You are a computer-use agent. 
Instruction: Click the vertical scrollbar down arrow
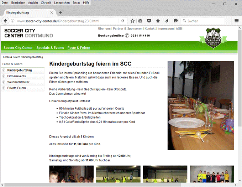tap(240, 180)
